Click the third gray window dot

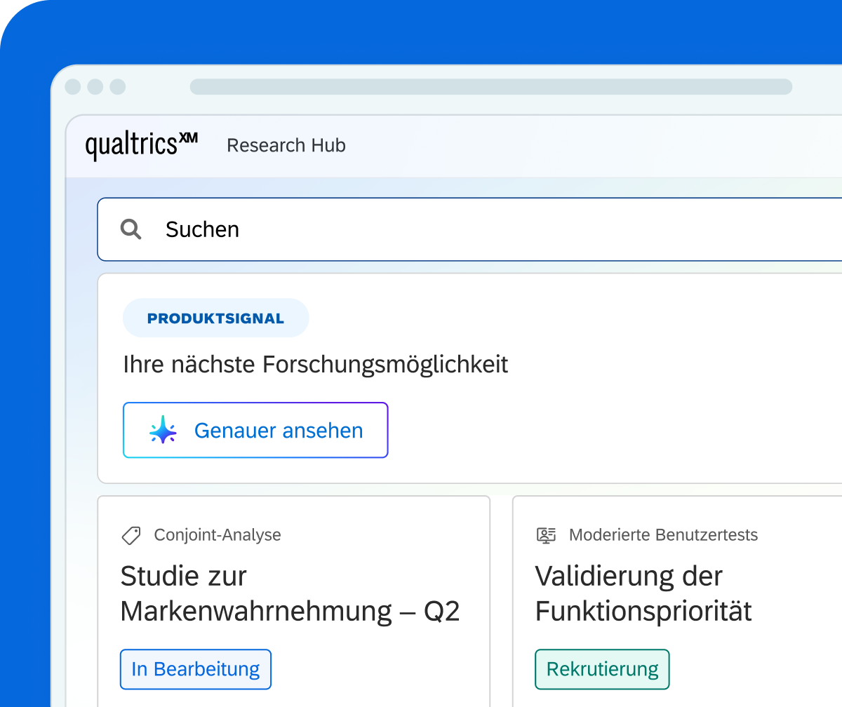click(118, 87)
